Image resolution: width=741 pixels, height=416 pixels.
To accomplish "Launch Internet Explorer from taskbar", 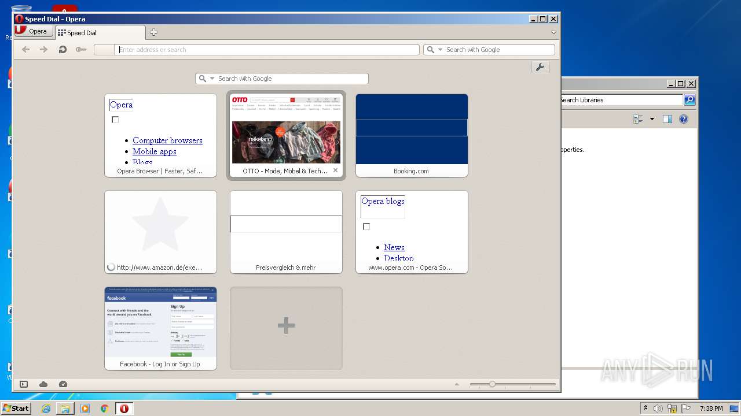I will pyautogui.click(x=46, y=408).
